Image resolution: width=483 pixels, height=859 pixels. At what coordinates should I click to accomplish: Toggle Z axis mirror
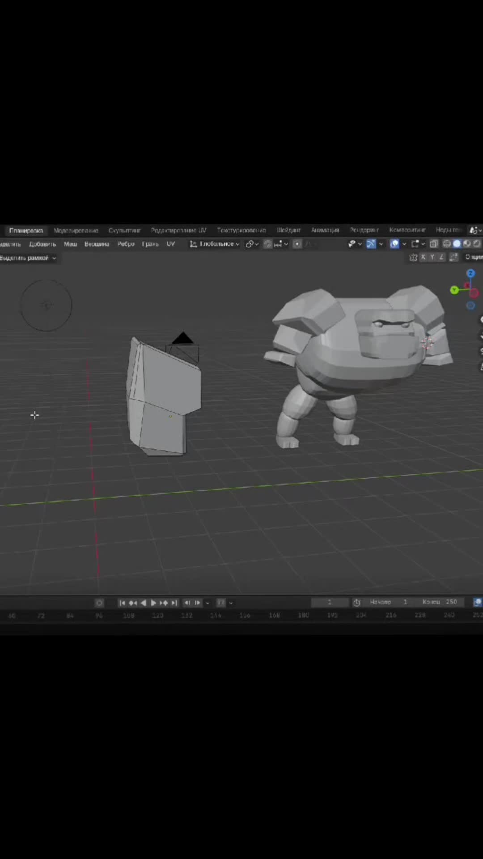coord(441,257)
